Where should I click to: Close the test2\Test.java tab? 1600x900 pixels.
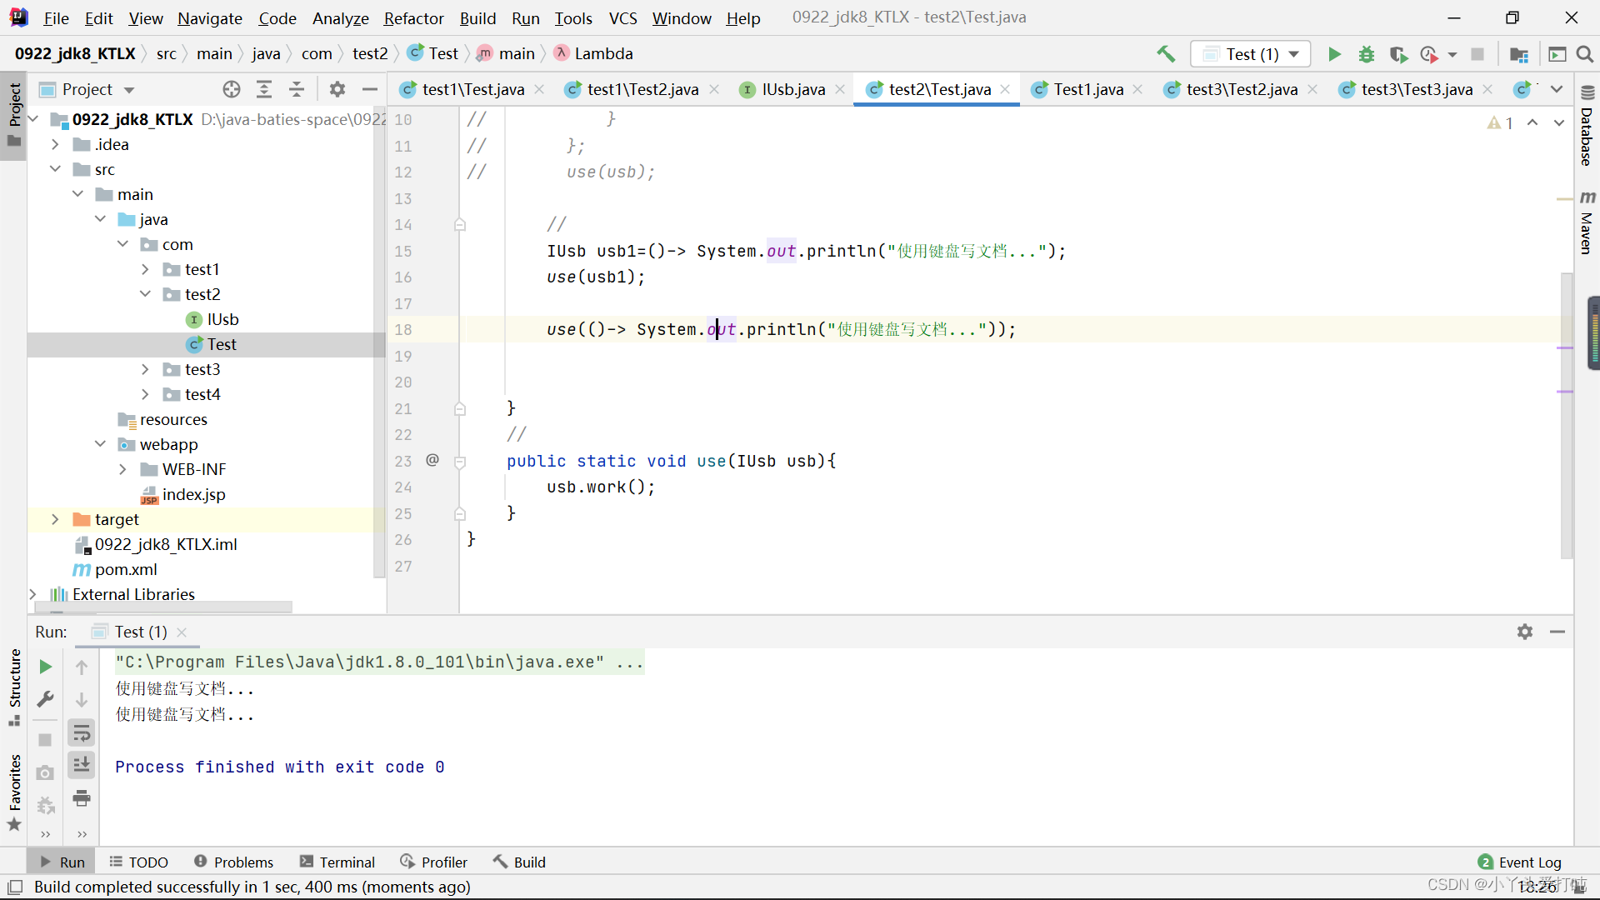point(1006,89)
